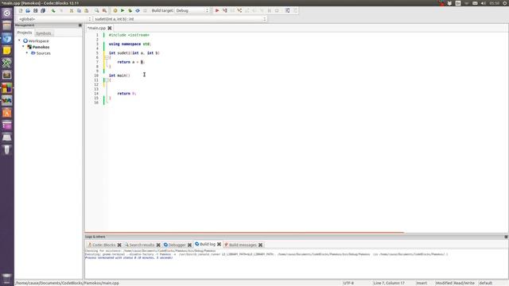
Task: Click the 'using namespace std' line
Action: pyautogui.click(x=130, y=44)
